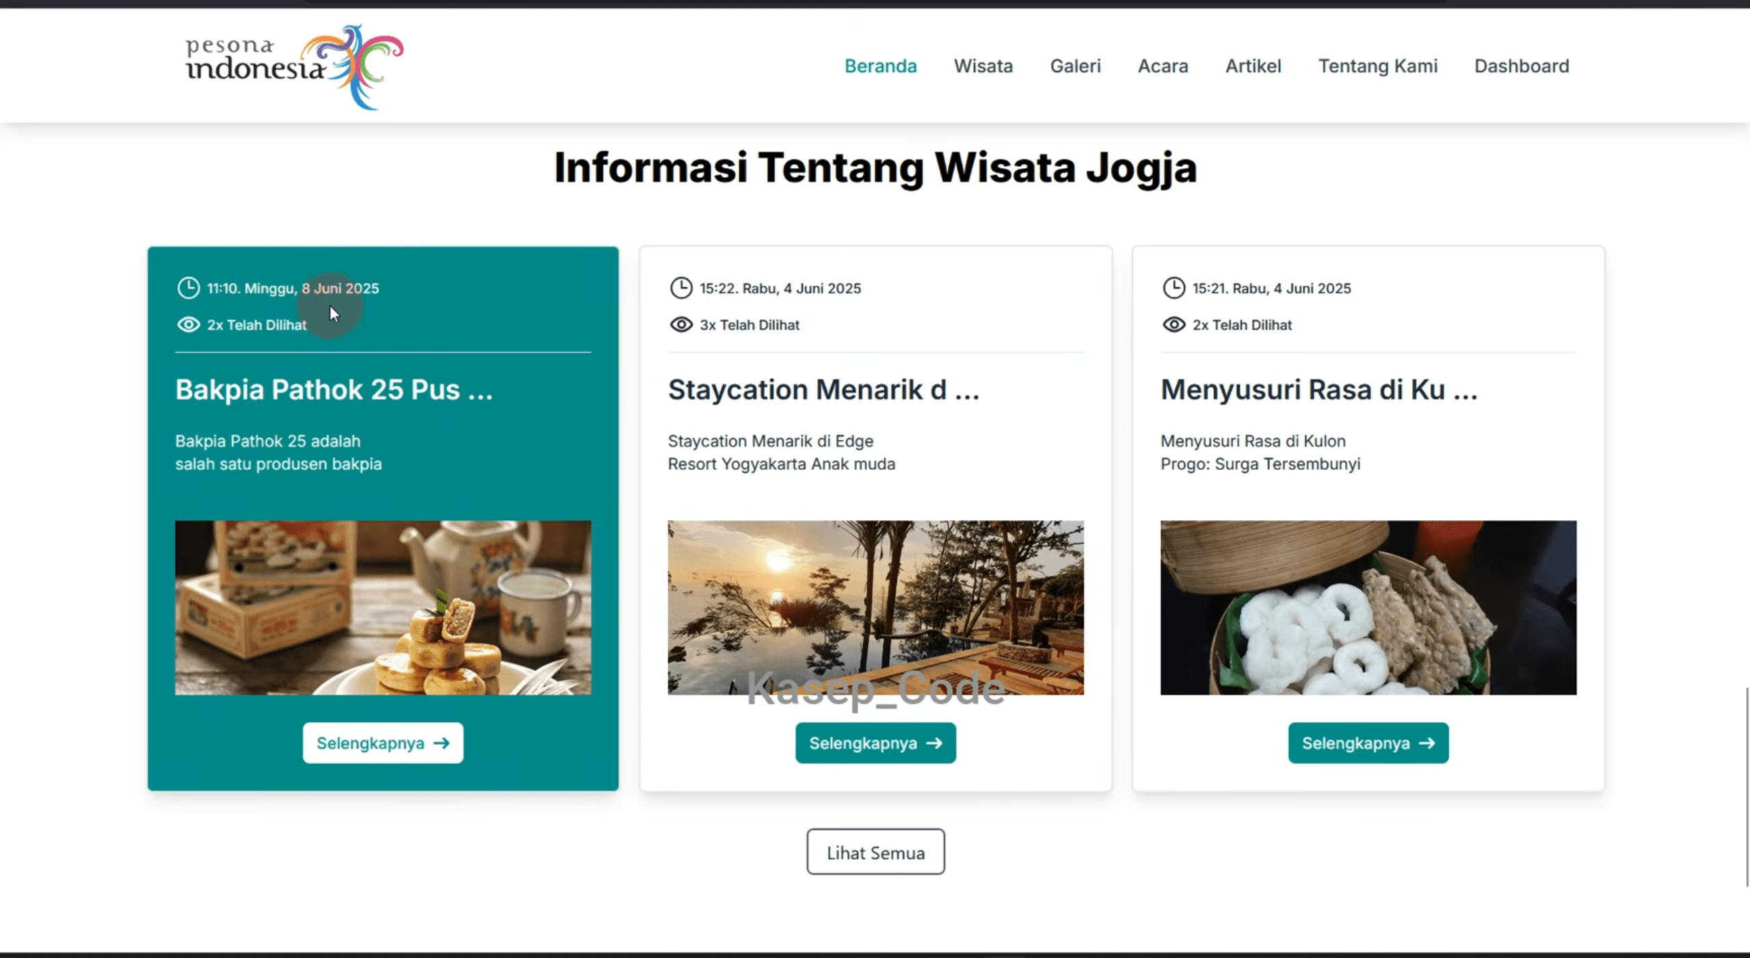Click Selengkapnya on Bakpia Pathok card

coord(383,743)
